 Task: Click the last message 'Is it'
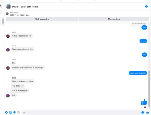[14, 95]
